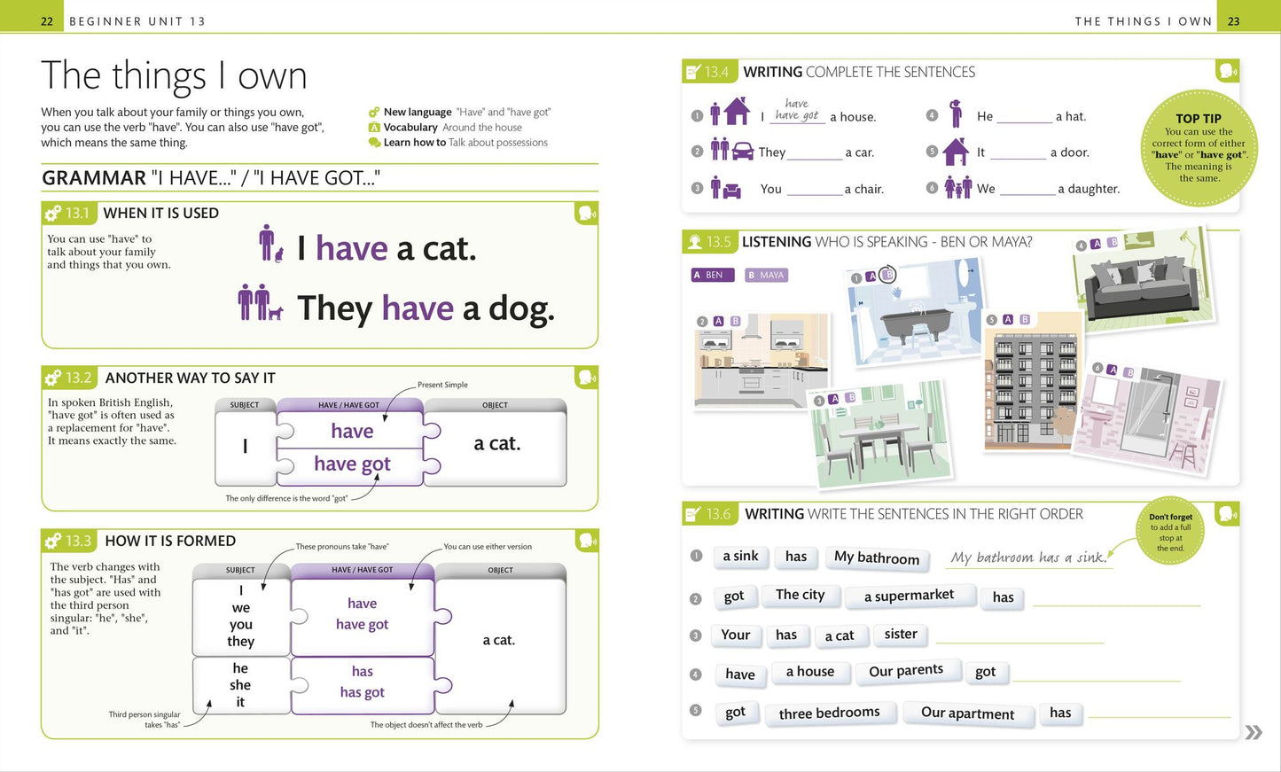Choose A for sofa picture 4
This screenshot has width=1281, height=772.
point(1096,244)
